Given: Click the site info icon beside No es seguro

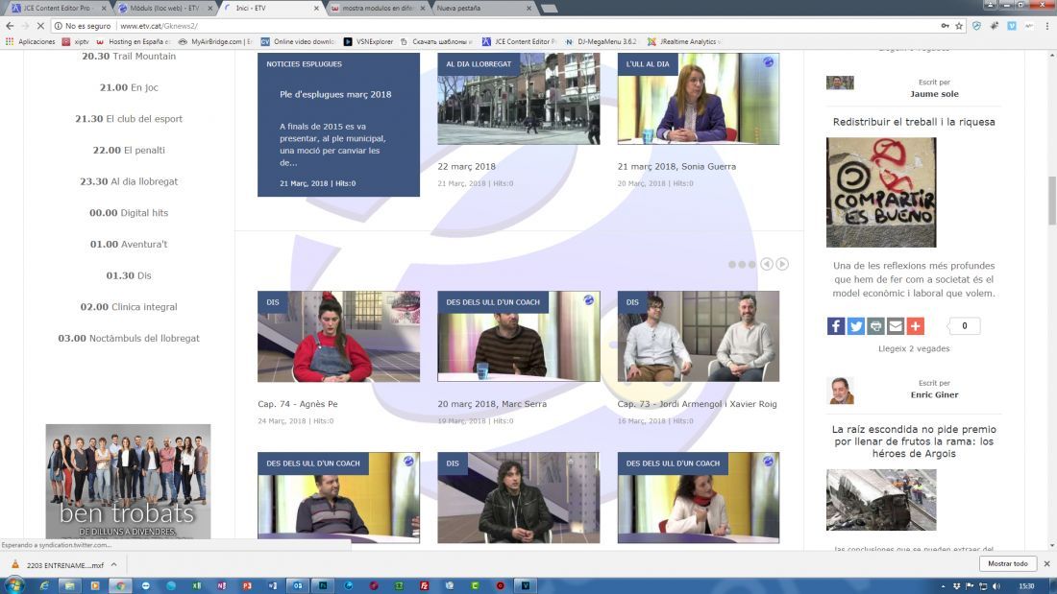Looking at the screenshot, I should [x=58, y=26].
